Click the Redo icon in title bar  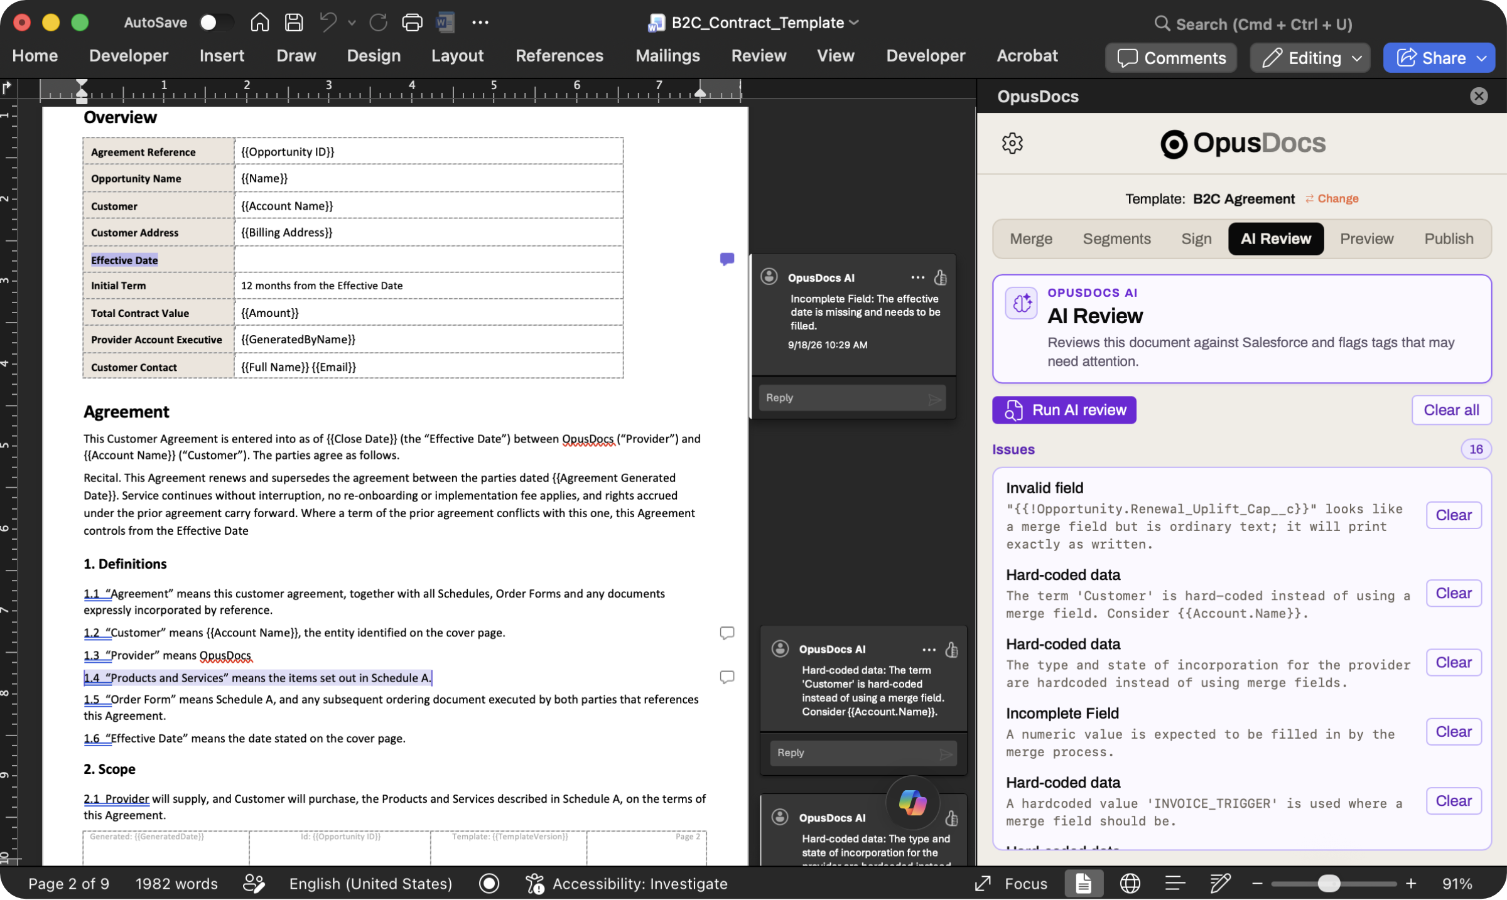coord(378,23)
